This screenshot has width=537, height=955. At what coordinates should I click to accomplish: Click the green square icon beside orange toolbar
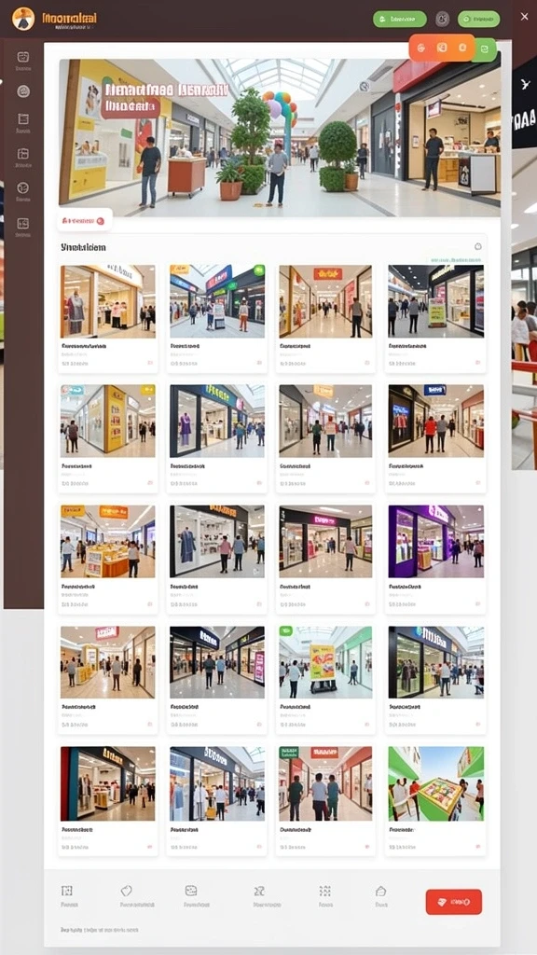tap(485, 50)
